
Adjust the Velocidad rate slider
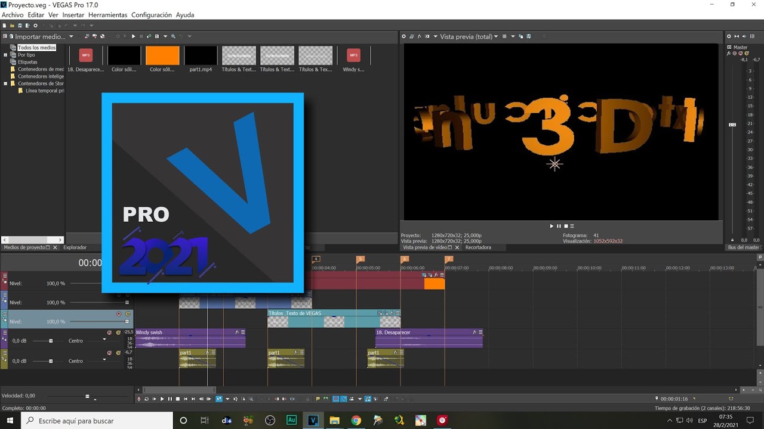tap(87, 396)
